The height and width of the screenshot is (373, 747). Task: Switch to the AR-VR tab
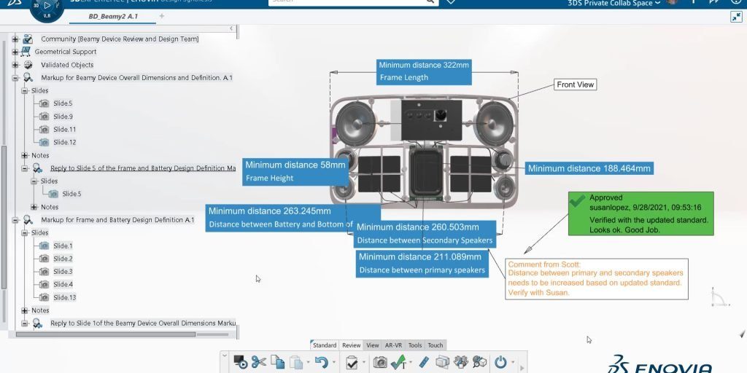(x=393, y=345)
